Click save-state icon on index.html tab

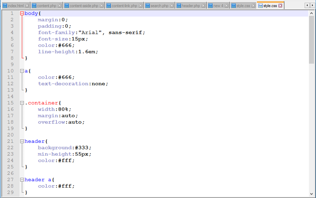(x=5, y=6)
